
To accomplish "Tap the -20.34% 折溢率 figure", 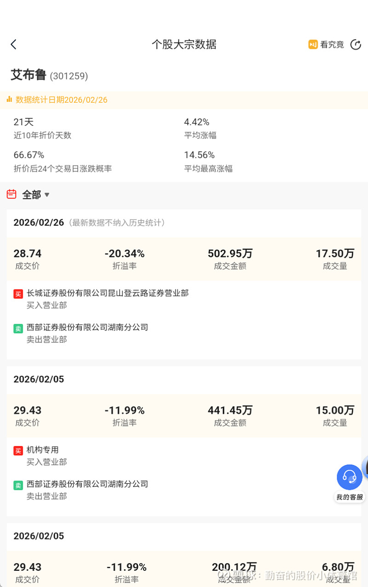I will click(125, 254).
